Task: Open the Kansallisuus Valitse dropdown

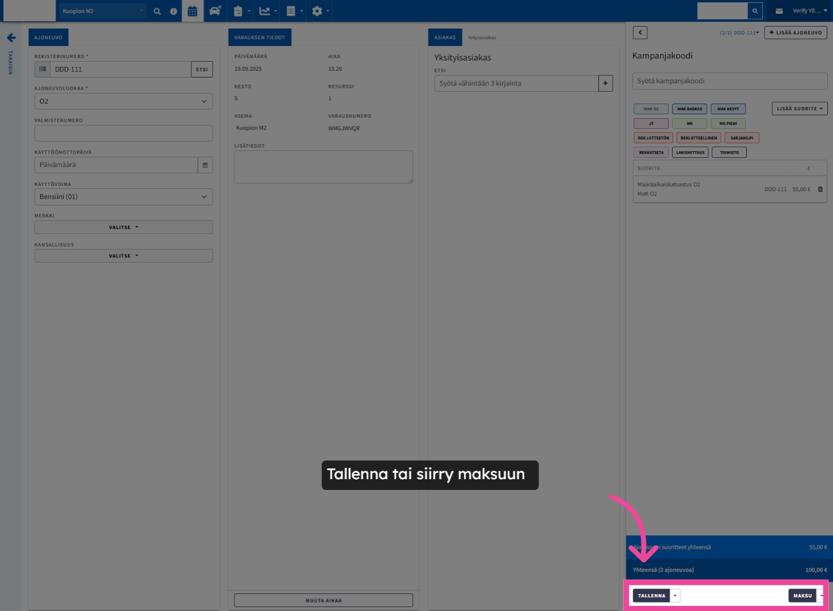Action: tap(123, 256)
